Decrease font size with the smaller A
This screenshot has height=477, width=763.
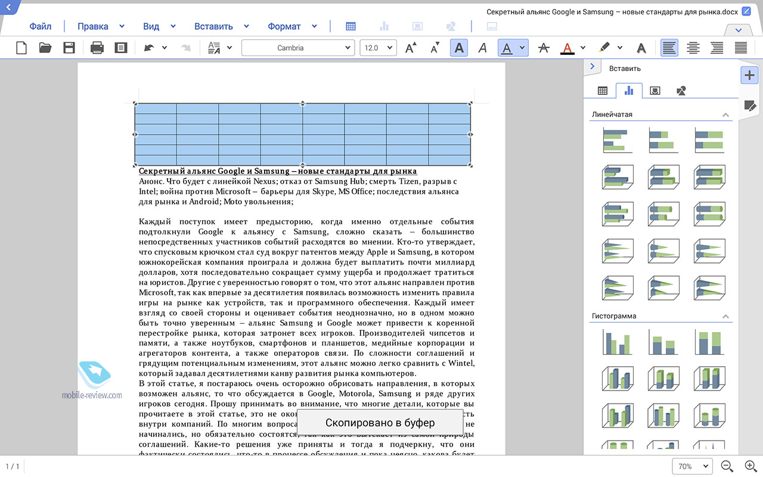pos(435,48)
